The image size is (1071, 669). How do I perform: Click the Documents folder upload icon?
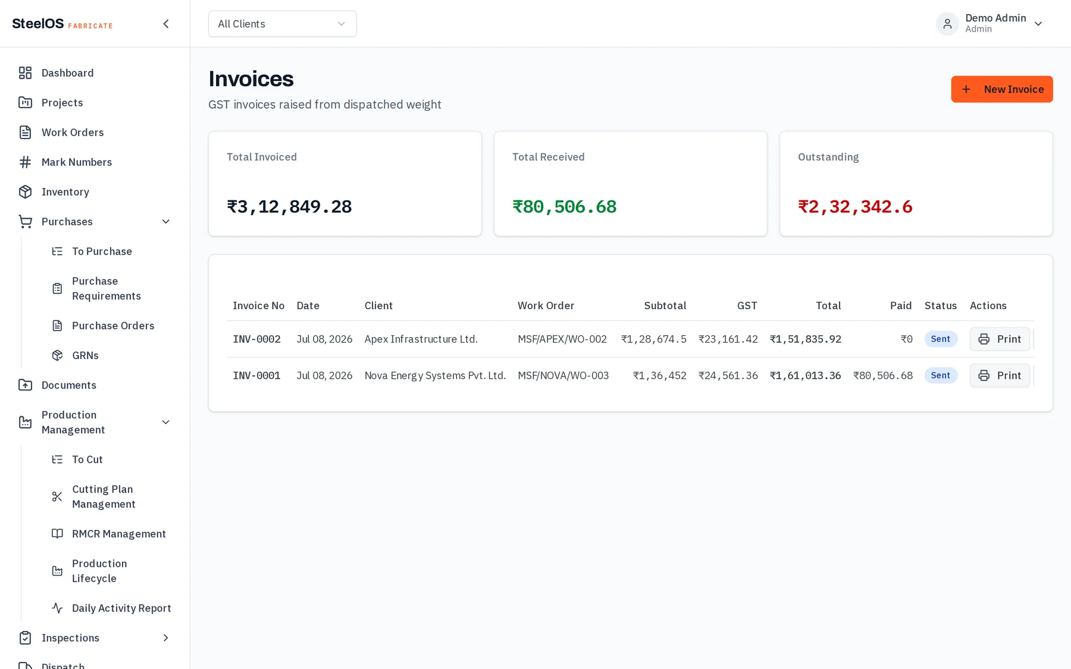click(x=25, y=385)
